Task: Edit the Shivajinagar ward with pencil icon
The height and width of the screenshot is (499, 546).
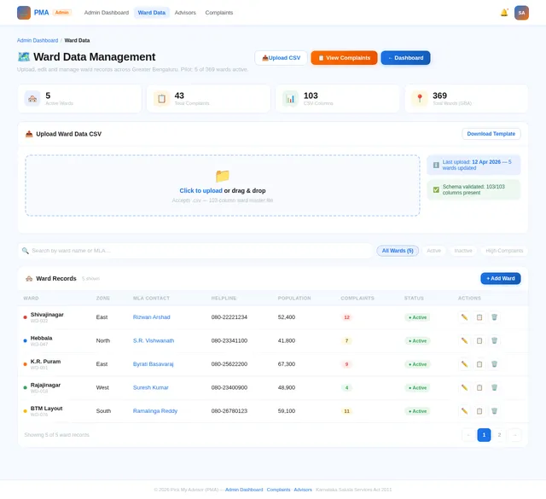Action: [464, 317]
